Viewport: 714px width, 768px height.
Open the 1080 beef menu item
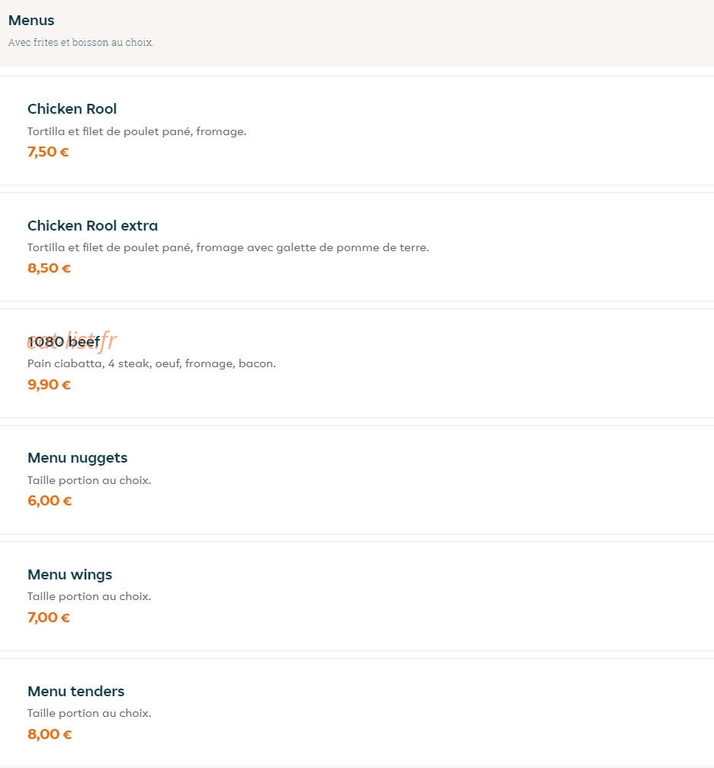coord(357,363)
